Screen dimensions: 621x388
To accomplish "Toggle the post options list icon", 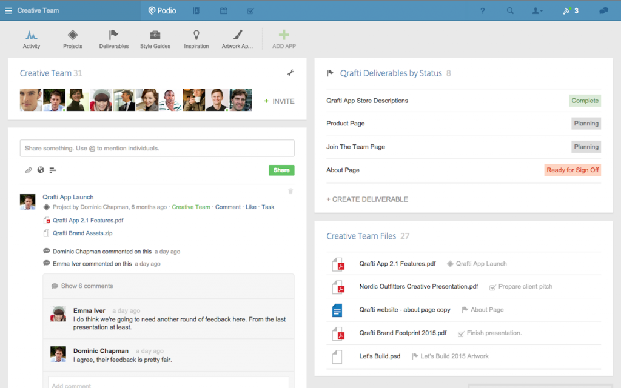I will tap(53, 170).
